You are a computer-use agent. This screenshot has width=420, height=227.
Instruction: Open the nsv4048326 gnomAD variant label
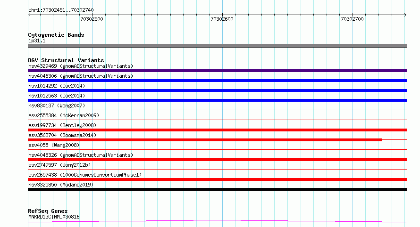click(81, 155)
